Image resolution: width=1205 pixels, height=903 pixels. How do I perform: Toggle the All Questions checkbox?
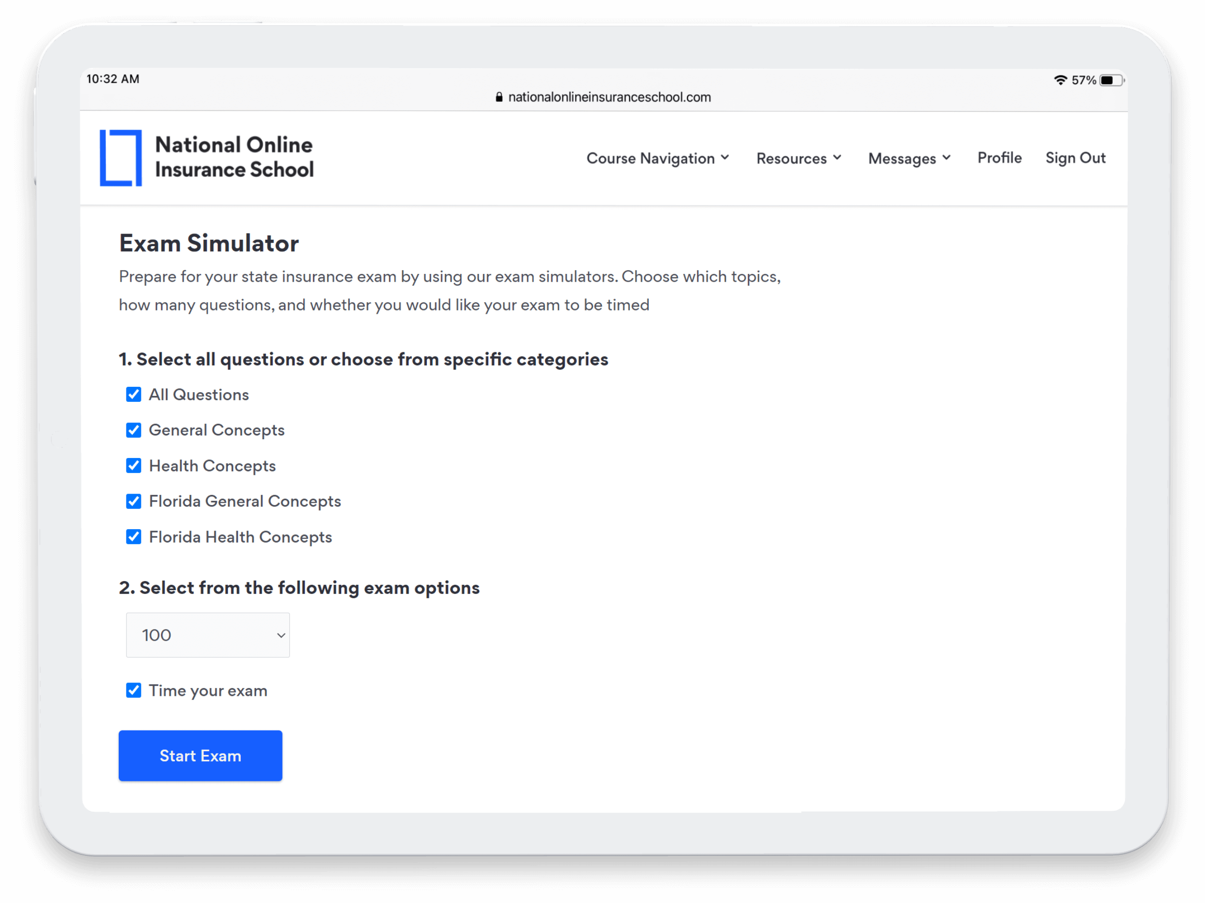(133, 394)
